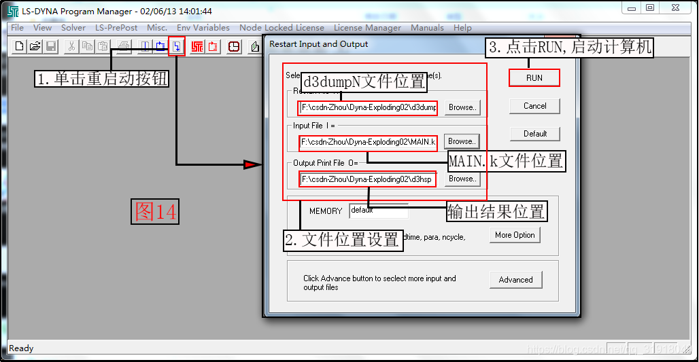The height and width of the screenshot is (362, 699).
Task: Click the Save floppy disk toolbar icon
Action: [x=51, y=46]
